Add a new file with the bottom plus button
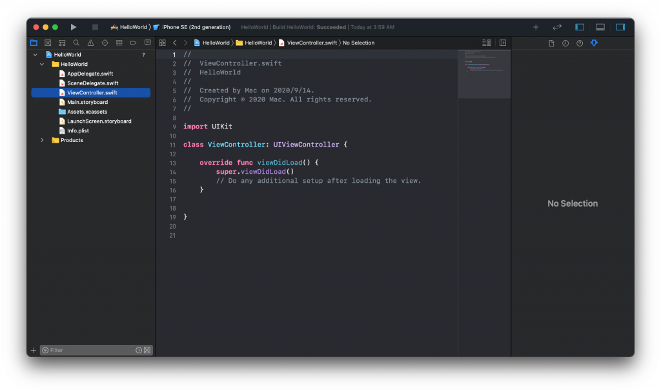 pyautogui.click(x=34, y=350)
